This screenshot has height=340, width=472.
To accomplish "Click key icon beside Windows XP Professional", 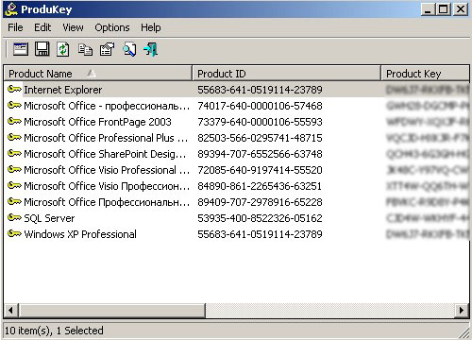I will pos(14,234).
